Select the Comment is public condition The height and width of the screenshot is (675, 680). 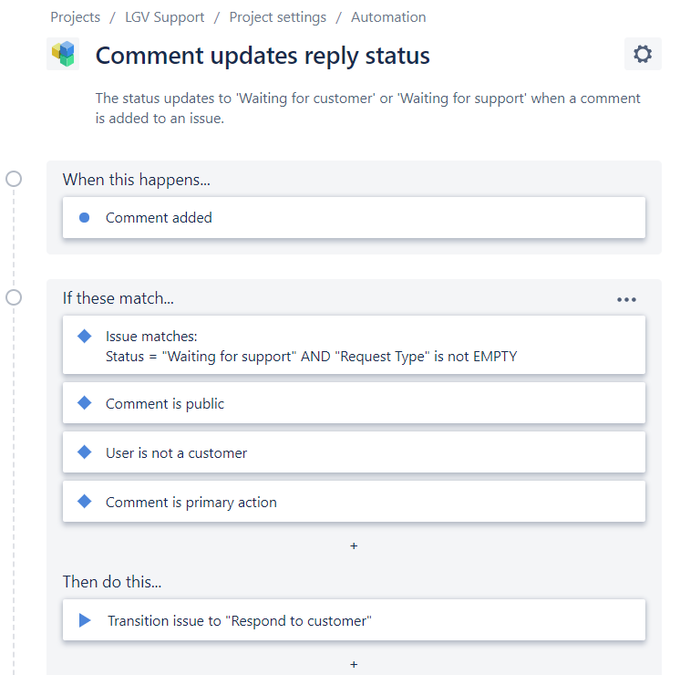pyautogui.click(x=354, y=403)
